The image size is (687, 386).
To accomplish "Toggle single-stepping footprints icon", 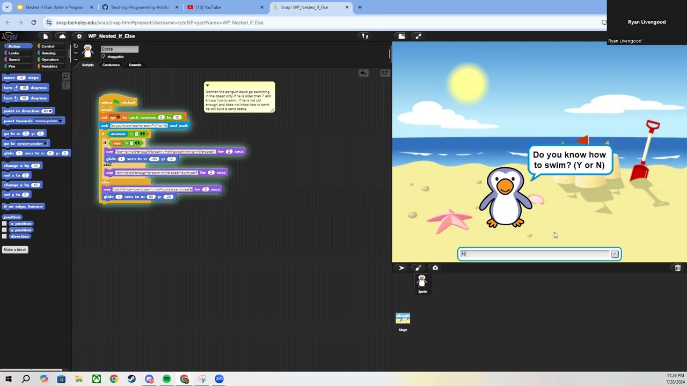I will pyautogui.click(x=365, y=36).
